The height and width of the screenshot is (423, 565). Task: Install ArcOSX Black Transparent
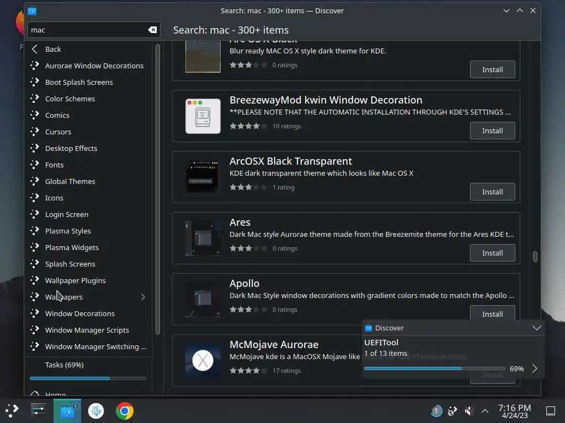pyautogui.click(x=492, y=192)
